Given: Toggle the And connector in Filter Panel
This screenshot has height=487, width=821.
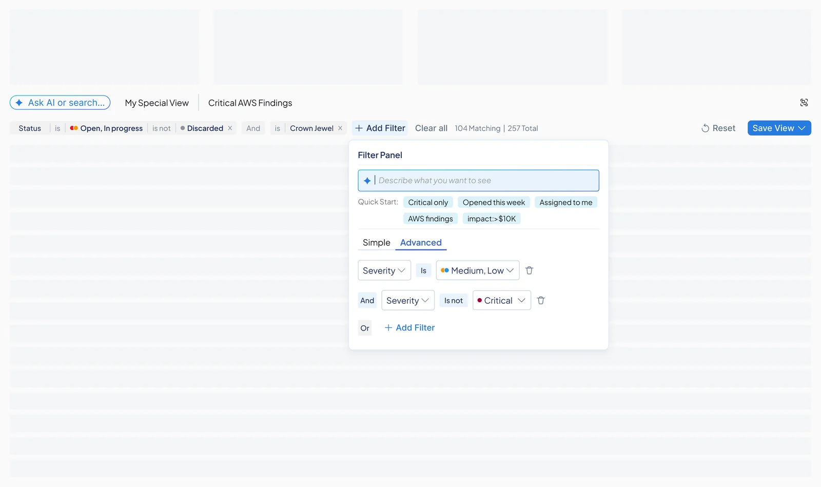Looking at the screenshot, I should pyautogui.click(x=367, y=300).
